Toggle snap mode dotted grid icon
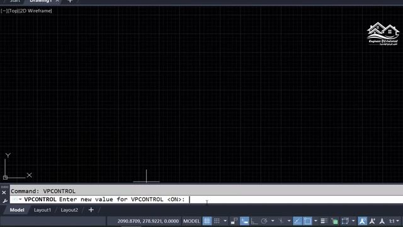403x227 pixels. 217,221
